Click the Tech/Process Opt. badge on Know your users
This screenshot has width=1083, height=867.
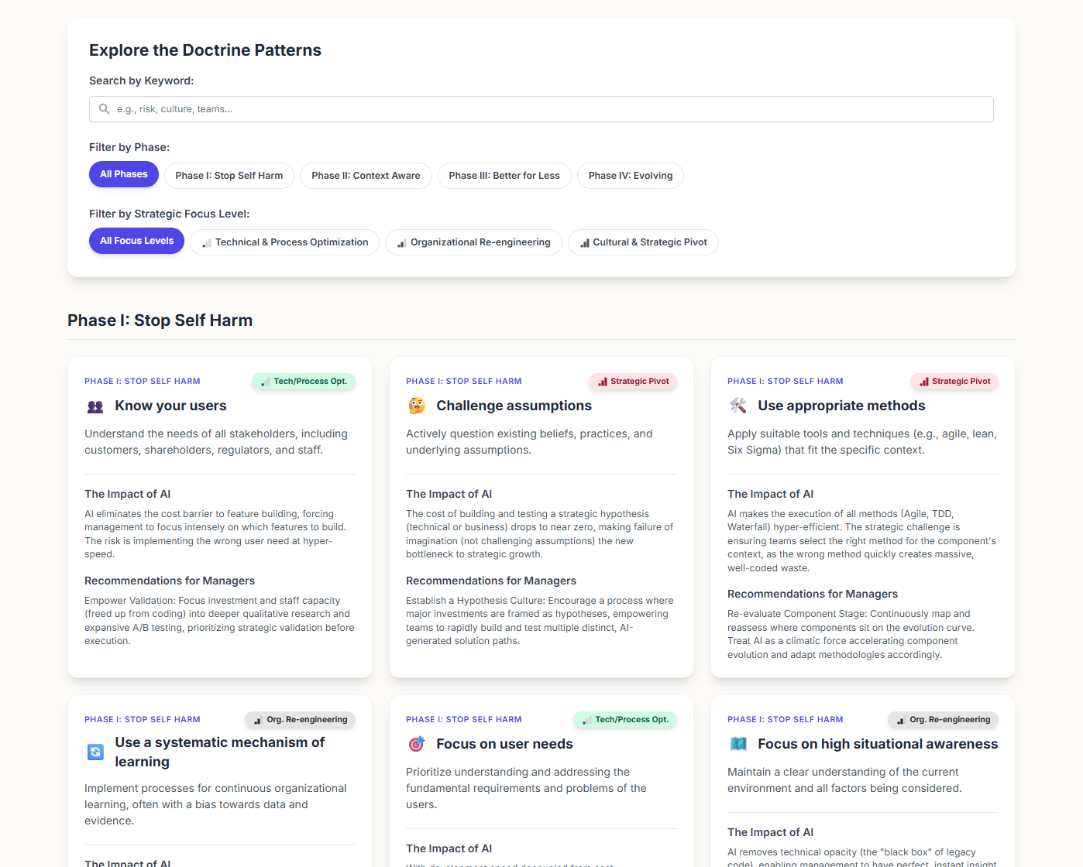tap(304, 381)
